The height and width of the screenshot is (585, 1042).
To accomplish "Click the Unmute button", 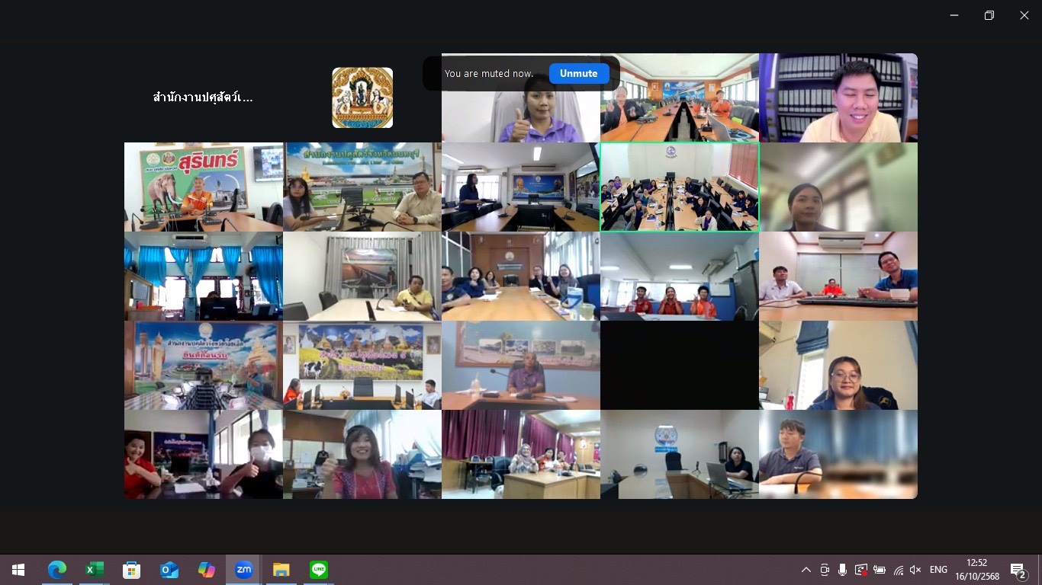I will 578,73.
